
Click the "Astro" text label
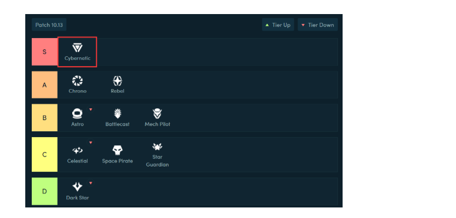pos(78,124)
